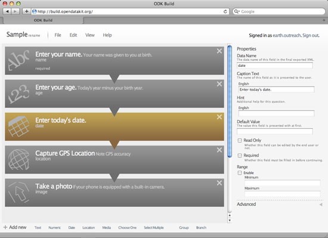Open the File menu

[58, 35]
